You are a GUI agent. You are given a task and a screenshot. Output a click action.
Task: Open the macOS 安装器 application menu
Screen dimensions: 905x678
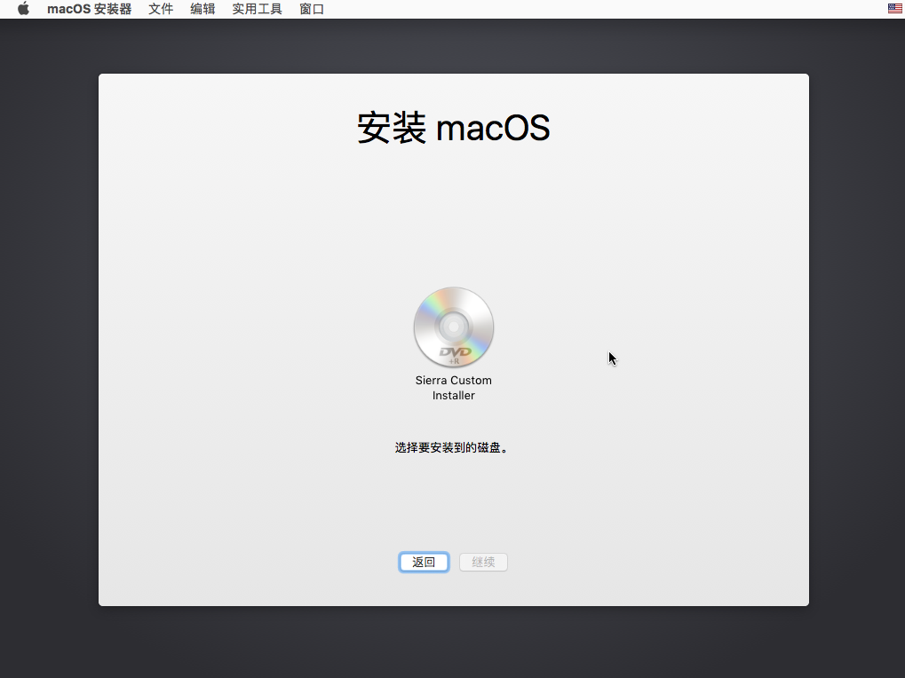pos(90,9)
